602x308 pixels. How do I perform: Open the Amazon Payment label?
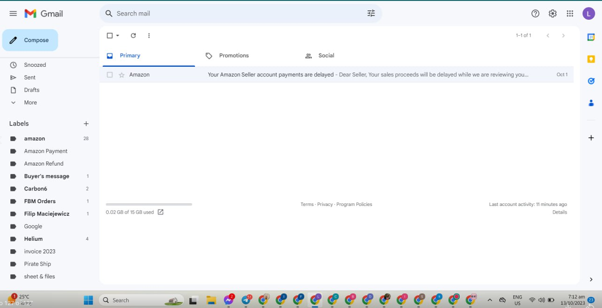(46, 151)
